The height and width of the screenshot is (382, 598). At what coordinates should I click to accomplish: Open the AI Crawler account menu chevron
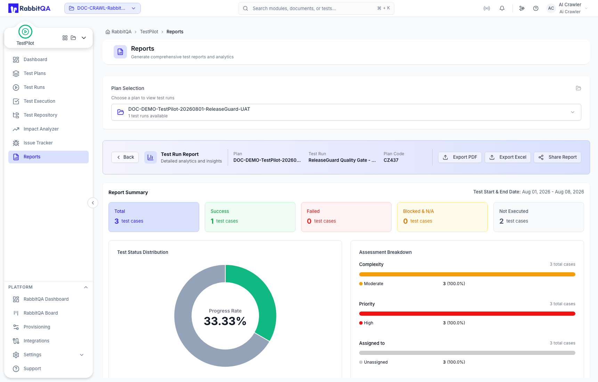coord(586,8)
